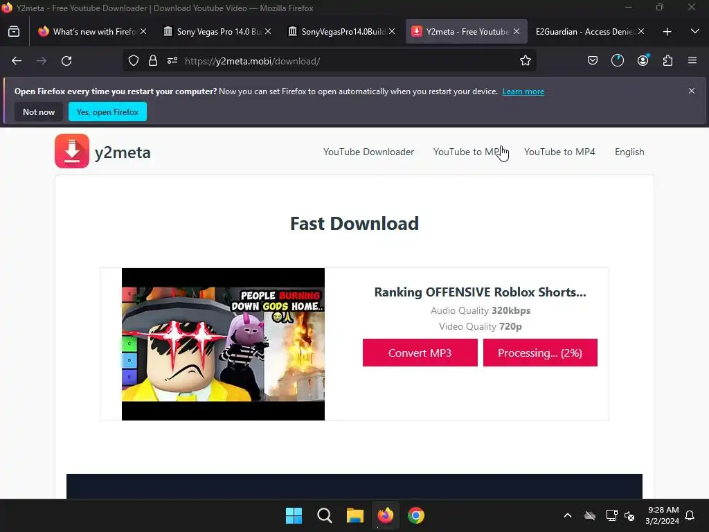This screenshot has width=709, height=532.
Task: Click the y2meta logo icon
Action: pos(72,151)
